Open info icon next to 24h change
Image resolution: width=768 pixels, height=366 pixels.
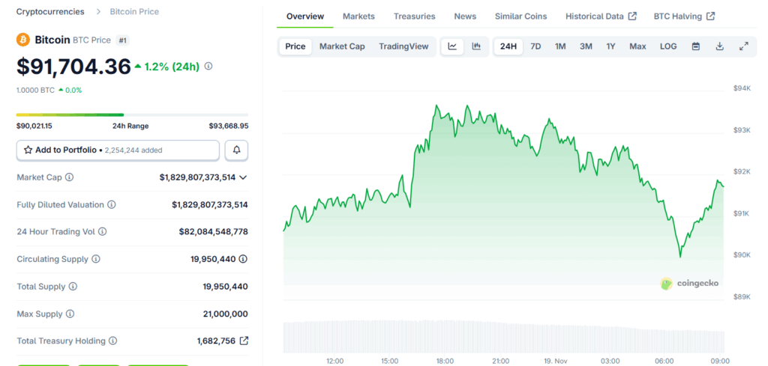208,66
